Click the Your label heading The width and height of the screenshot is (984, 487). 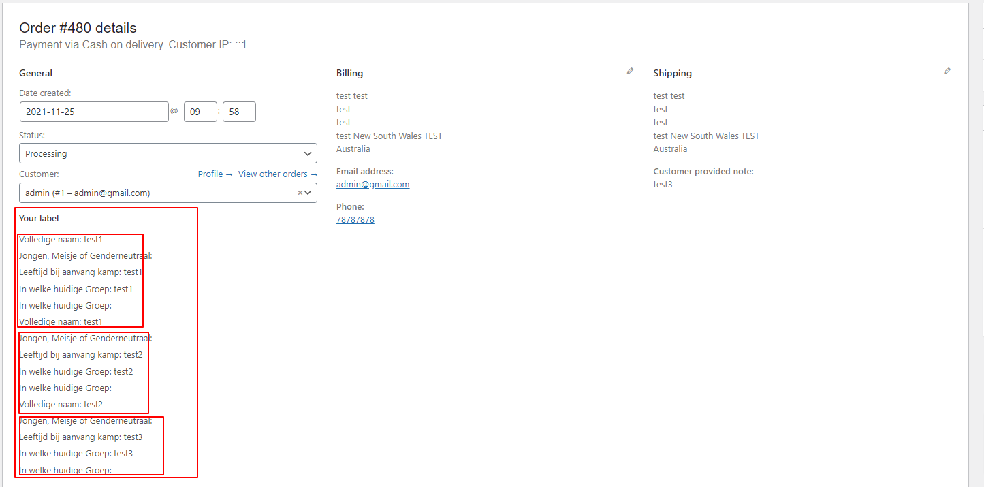[39, 219]
